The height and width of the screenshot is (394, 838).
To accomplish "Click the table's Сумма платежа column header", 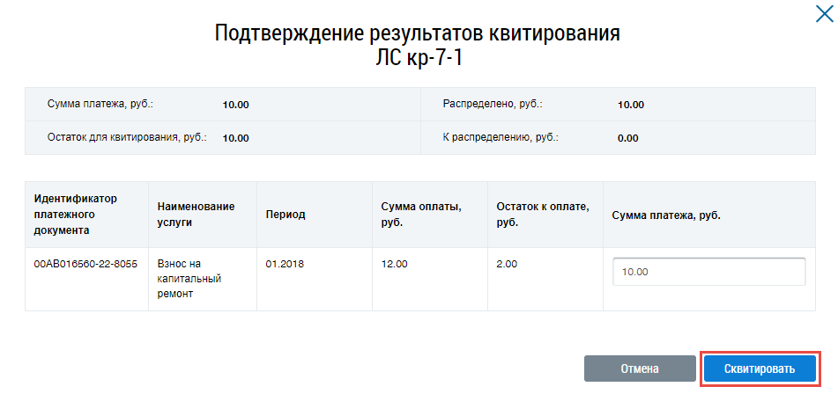I will [x=666, y=215].
